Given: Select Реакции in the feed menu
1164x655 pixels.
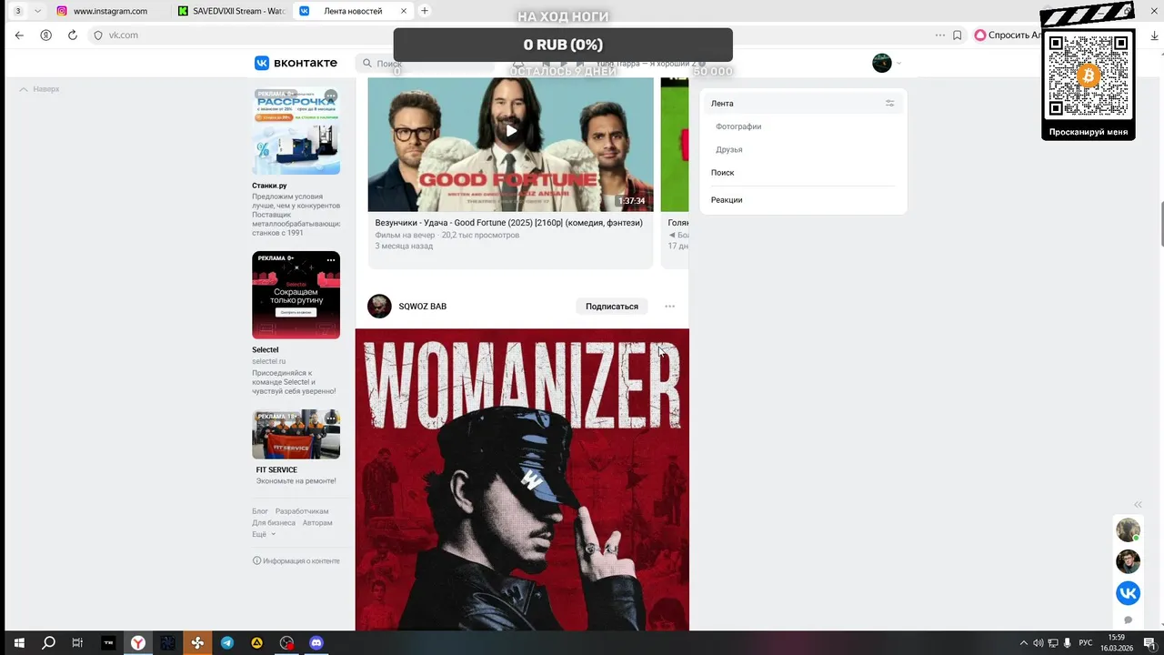Looking at the screenshot, I should pos(727,200).
